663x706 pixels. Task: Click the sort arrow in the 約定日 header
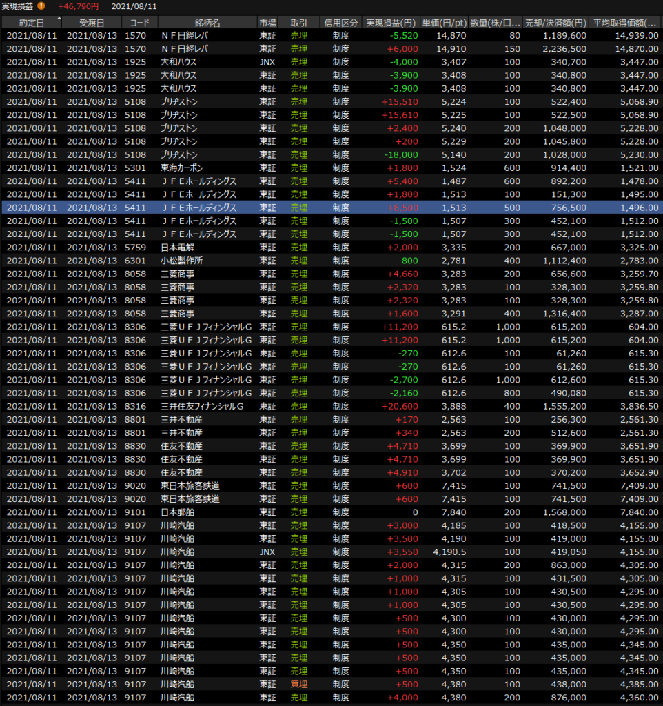(x=59, y=19)
